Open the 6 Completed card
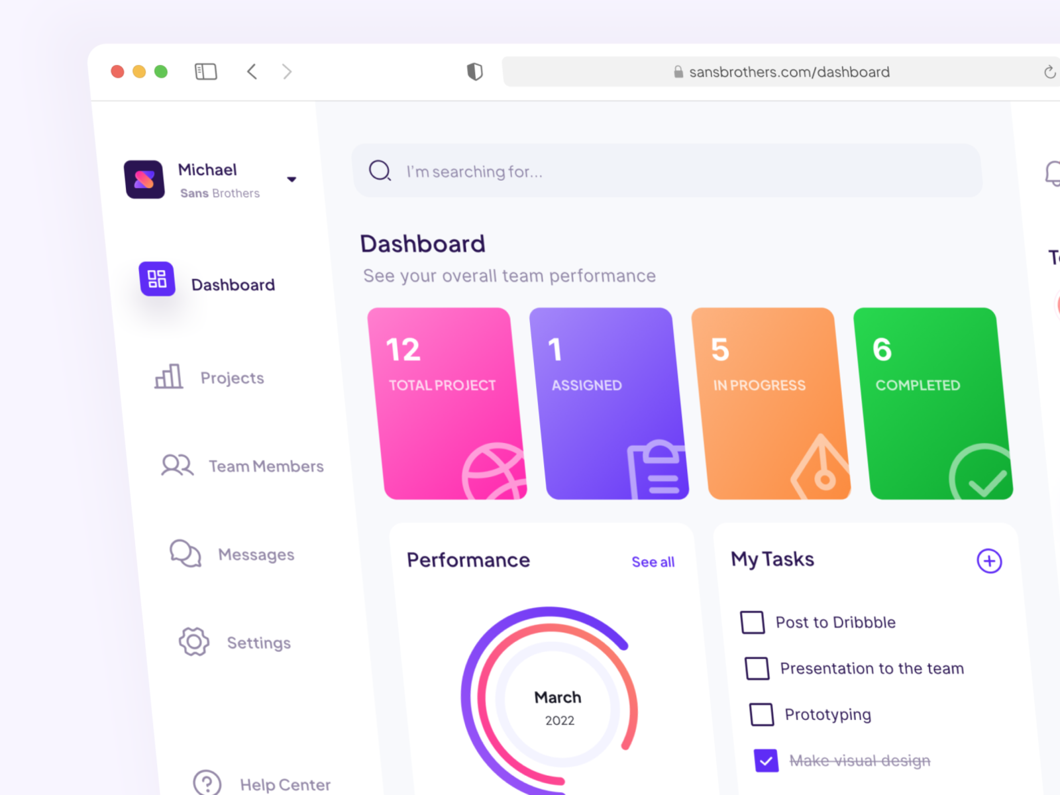Viewport: 1060px width, 795px height. click(933, 403)
